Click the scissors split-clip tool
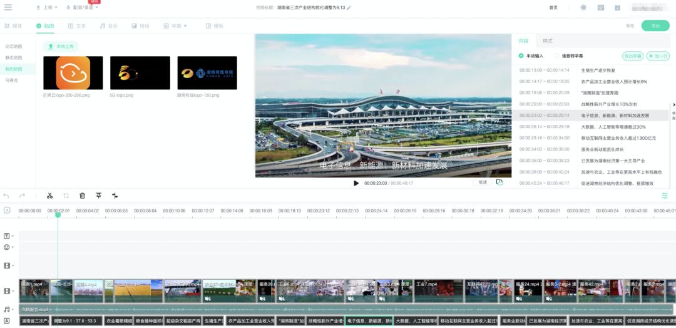Viewport: 676px width, 328px height. 49,196
